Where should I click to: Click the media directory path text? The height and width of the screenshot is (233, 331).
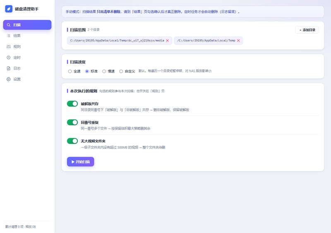tap(117, 41)
